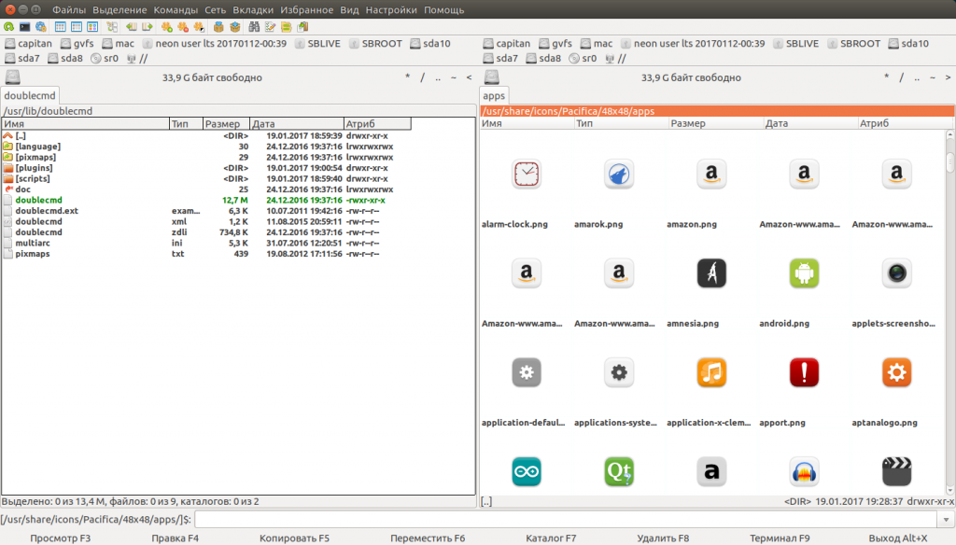956x545 pixels.
Task: Open multi-rename tool pencil icon
Action: (270, 27)
